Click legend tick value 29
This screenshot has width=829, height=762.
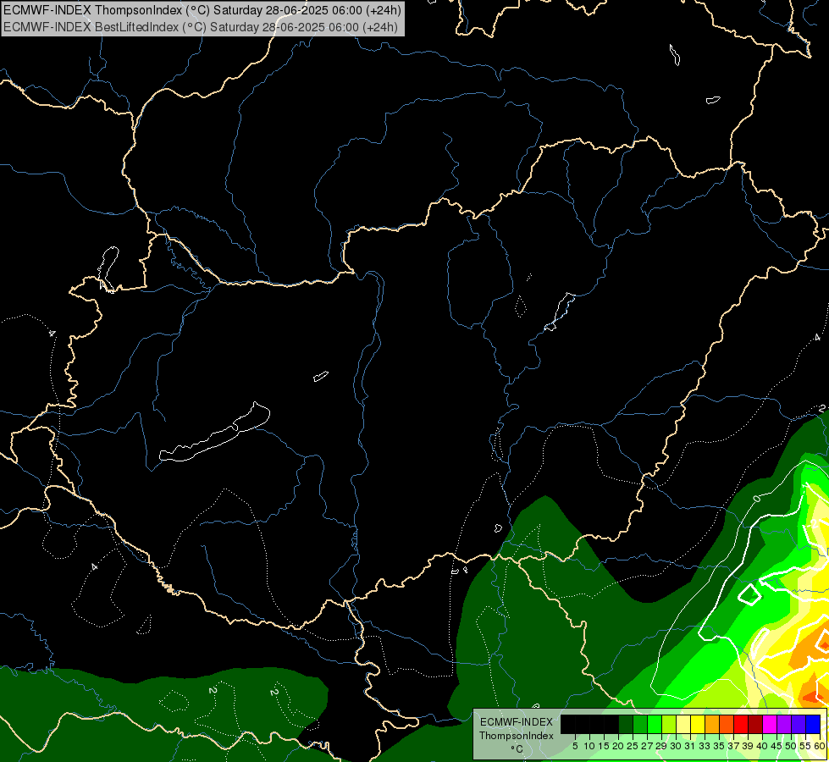coord(661,746)
